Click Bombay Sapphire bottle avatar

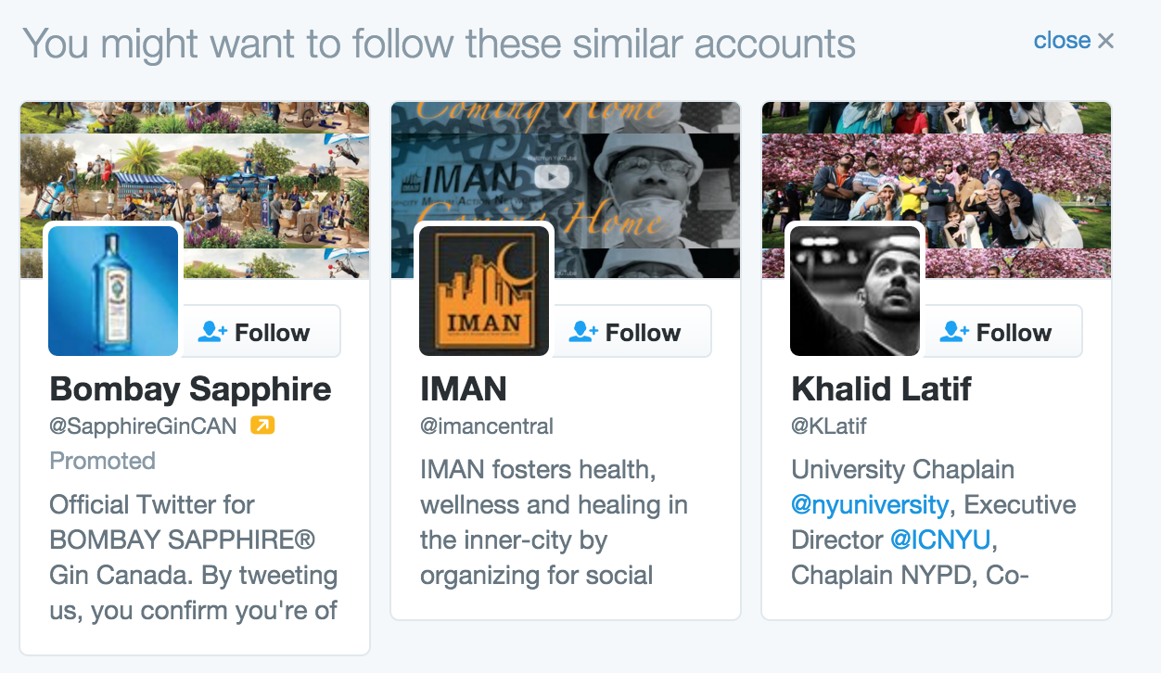(x=113, y=290)
